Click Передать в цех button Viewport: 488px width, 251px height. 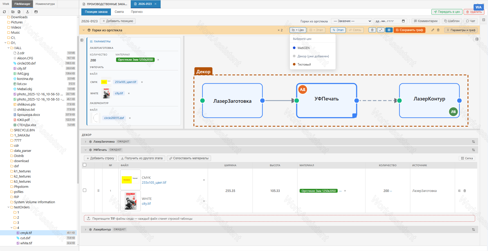(x=447, y=12)
